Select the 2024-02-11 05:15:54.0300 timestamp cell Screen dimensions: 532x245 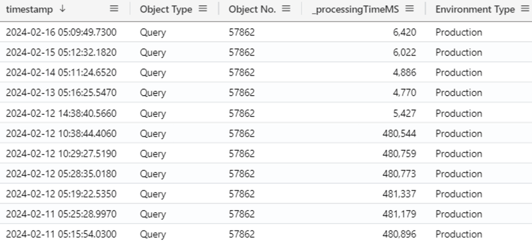coord(61,234)
